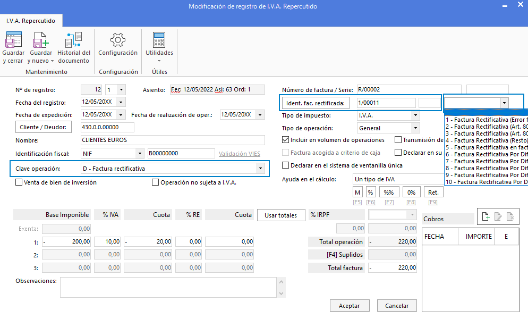Collapse the rectificativa type dropdown arrow

point(504,103)
